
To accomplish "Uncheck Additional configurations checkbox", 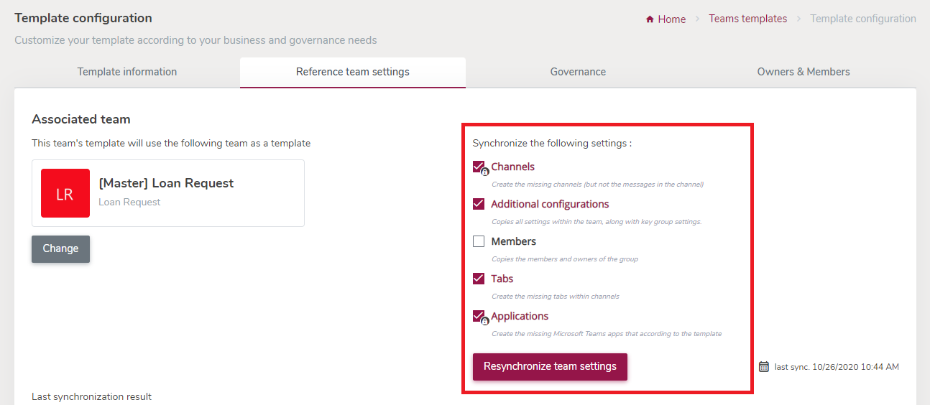I will point(479,204).
